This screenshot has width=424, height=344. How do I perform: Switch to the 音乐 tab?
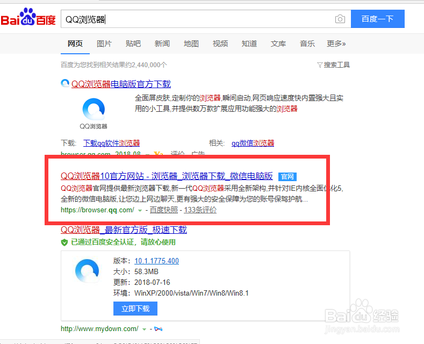click(x=307, y=44)
